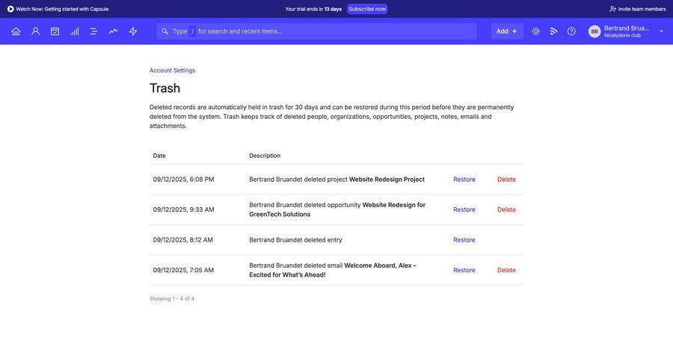This screenshot has height=362, width=673.
Task: Open the Add dropdown button
Action: 507,31
